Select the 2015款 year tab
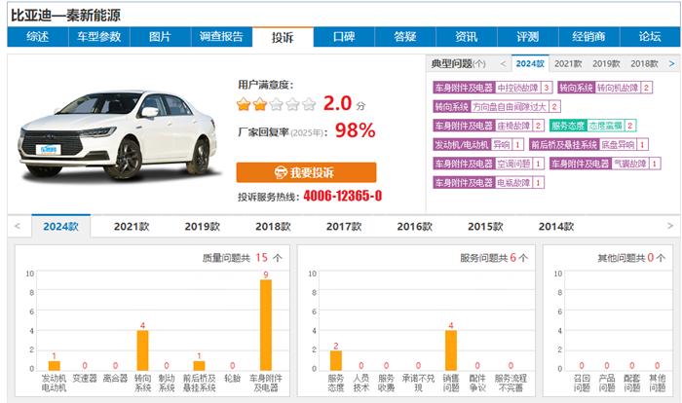Image resolution: width=682 pixels, height=403 pixels. [x=485, y=227]
